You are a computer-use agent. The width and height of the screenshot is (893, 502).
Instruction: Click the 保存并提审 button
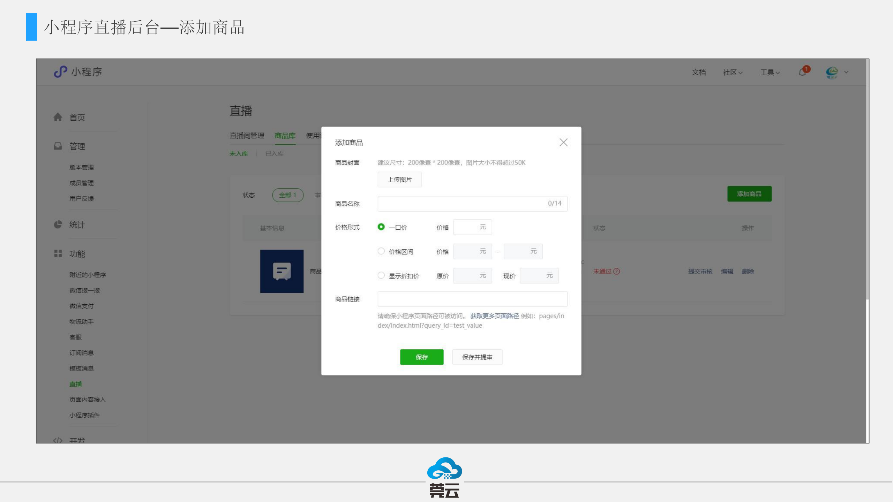pos(477,357)
